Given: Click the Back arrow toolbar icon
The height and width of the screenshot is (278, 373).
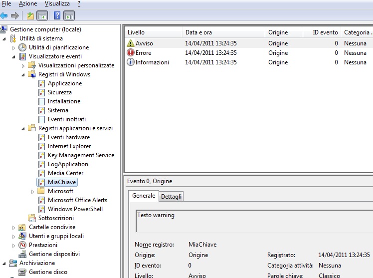Looking at the screenshot, I should 4,16.
